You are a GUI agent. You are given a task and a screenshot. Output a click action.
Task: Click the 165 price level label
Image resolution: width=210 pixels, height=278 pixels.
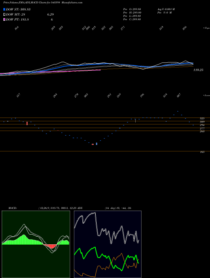tap(202, 152)
